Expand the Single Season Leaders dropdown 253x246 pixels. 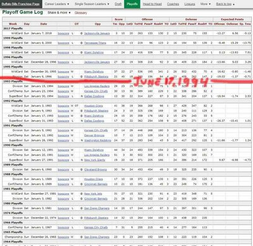click(x=92, y=4)
